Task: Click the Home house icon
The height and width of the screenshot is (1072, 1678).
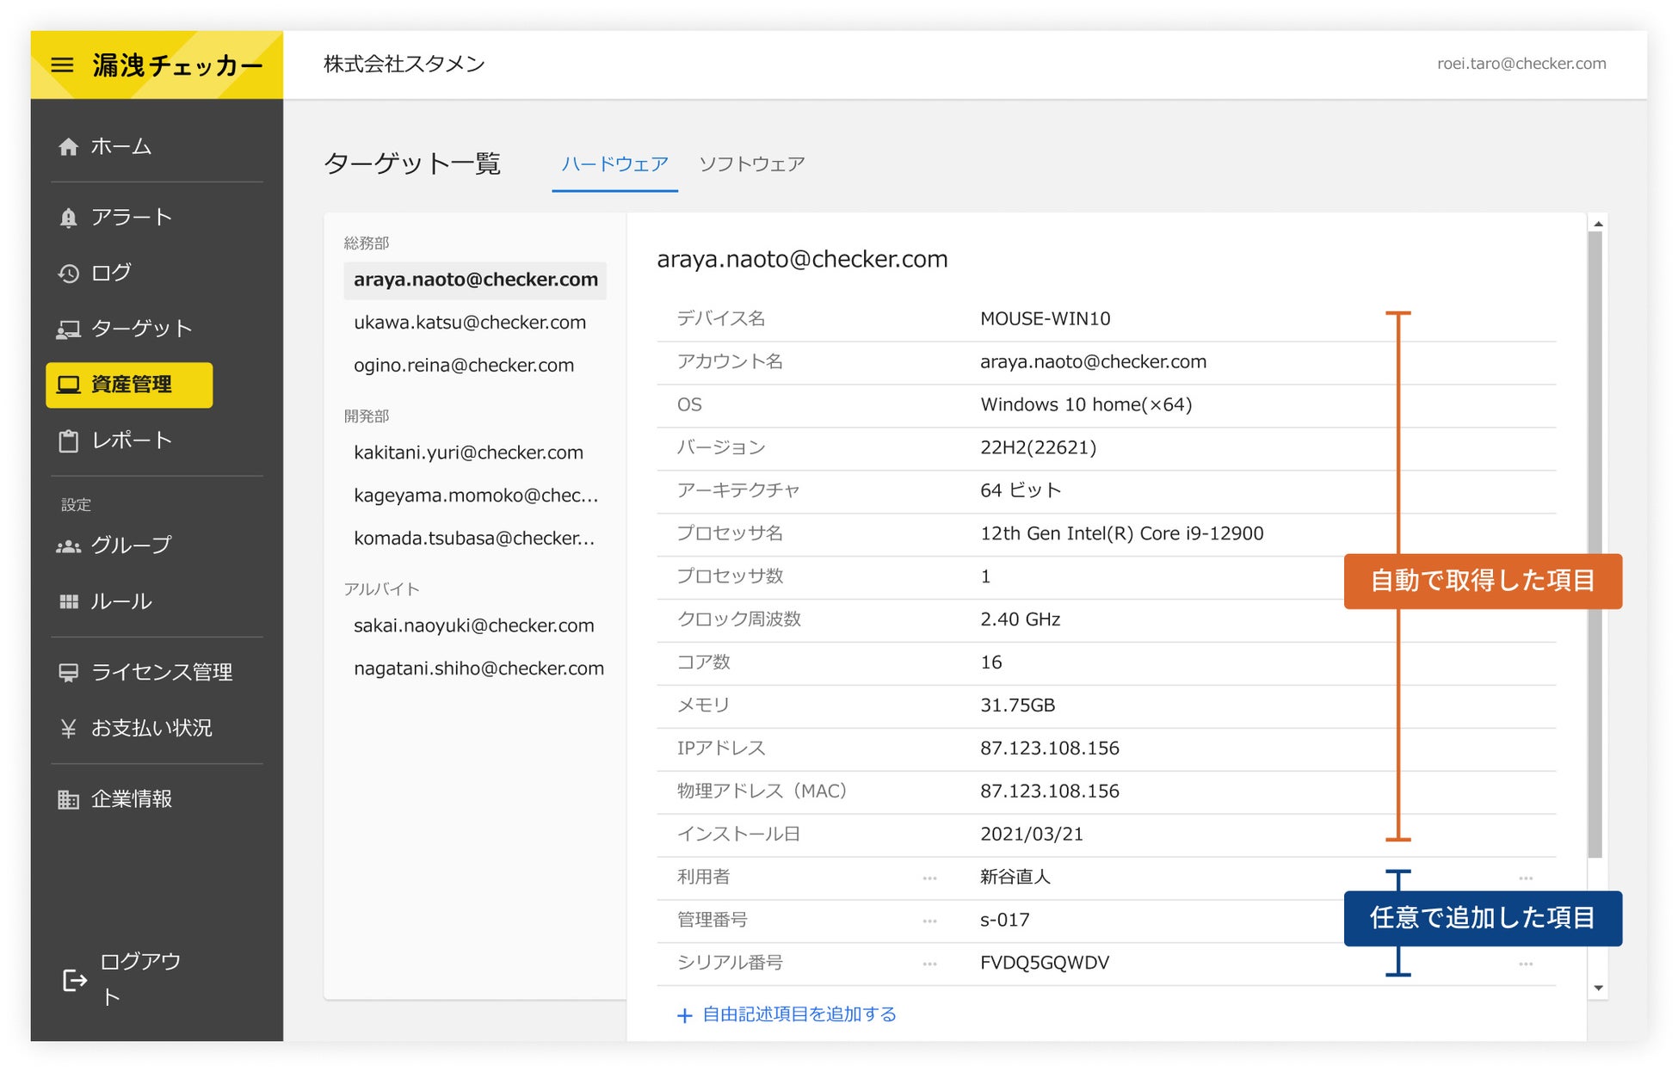Action: pos(69,147)
